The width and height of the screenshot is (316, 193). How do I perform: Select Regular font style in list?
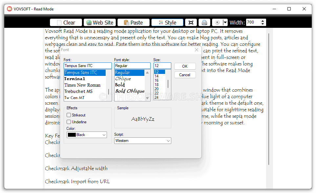point(130,73)
